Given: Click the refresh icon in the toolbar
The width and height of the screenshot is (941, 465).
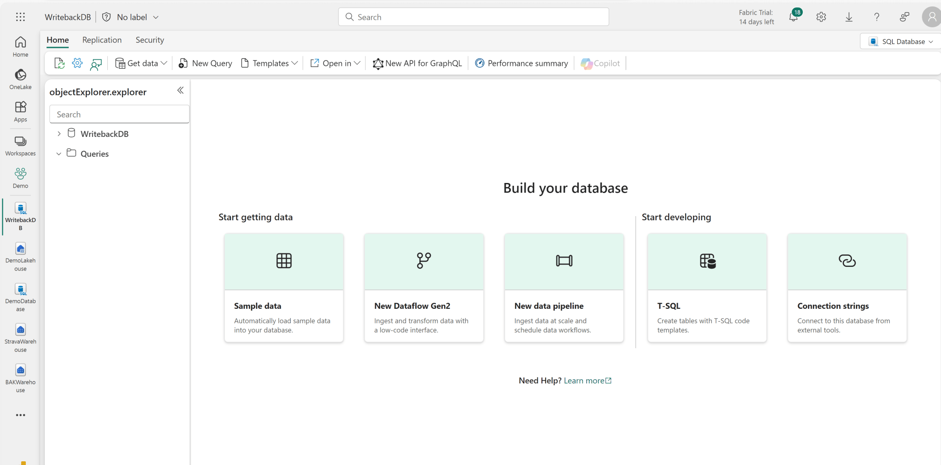Looking at the screenshot, I should click(x=59, y=63).
